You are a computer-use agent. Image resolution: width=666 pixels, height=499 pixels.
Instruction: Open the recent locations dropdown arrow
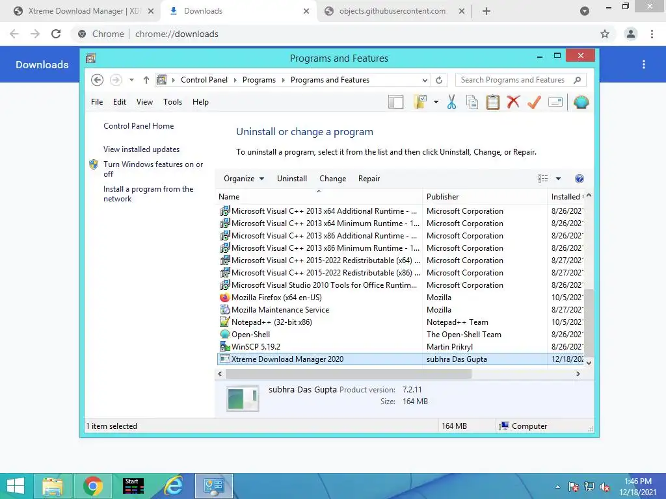point(131,80)
